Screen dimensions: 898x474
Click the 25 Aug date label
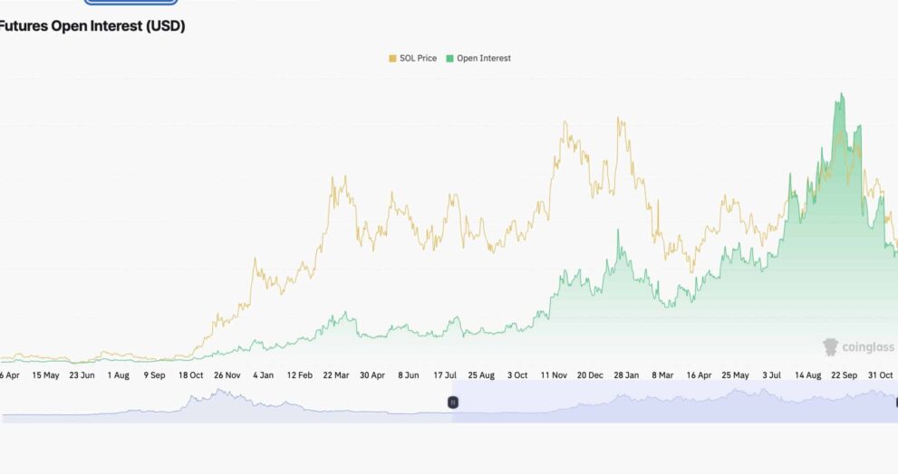[x=480, y=374]
